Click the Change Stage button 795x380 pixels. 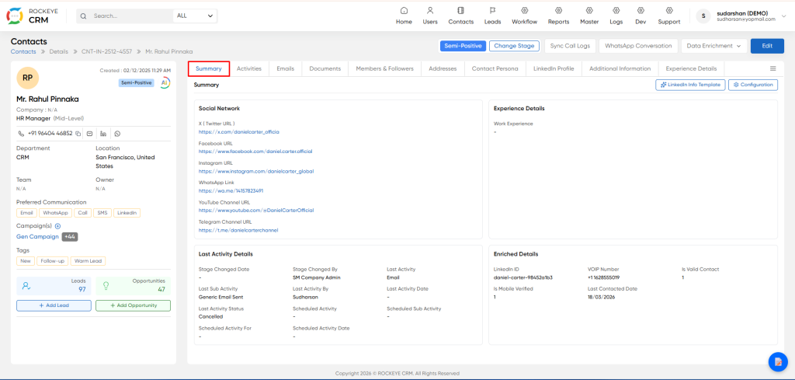point(514,46)
